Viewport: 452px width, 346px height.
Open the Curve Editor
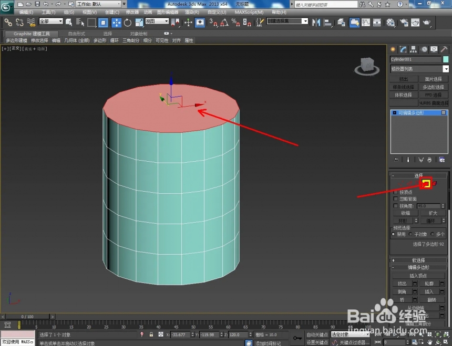366,22
